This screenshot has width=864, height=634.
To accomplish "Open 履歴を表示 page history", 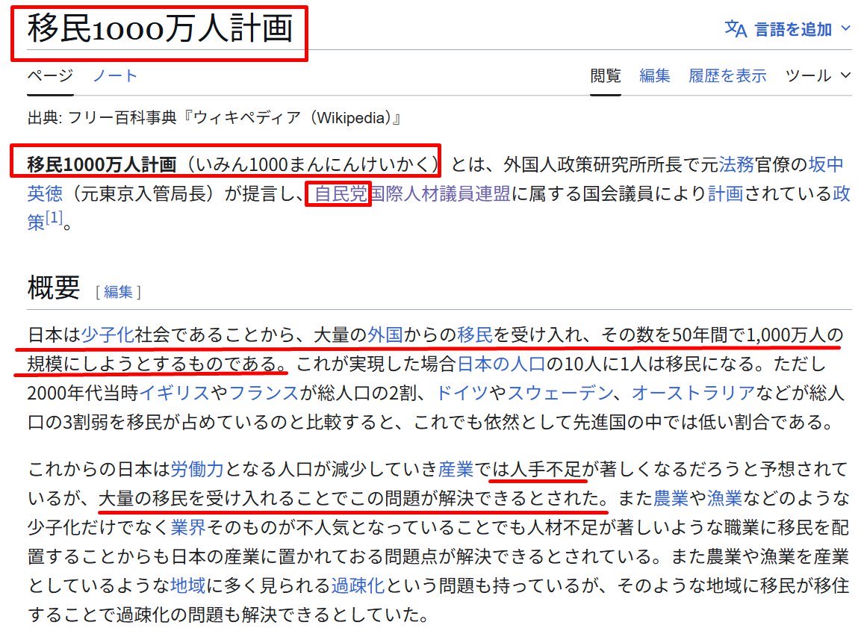I will (727, 75).
